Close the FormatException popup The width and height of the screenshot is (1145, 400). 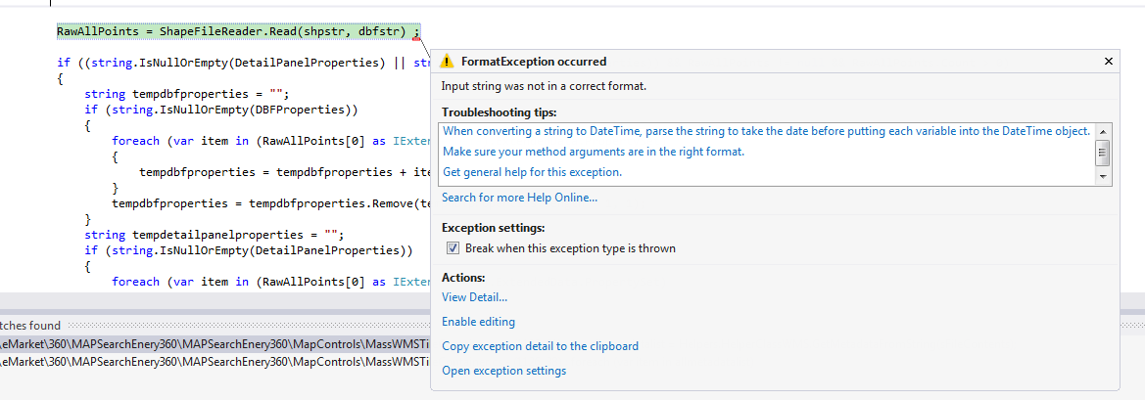pyautogui.click(x=1109, y=61)
